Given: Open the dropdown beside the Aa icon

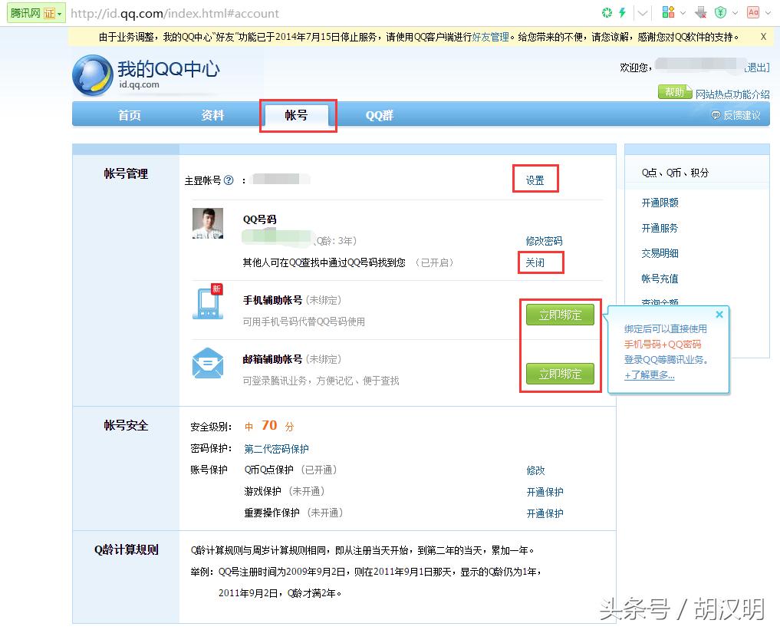Looking at the screenshot, I should (768, 12).
